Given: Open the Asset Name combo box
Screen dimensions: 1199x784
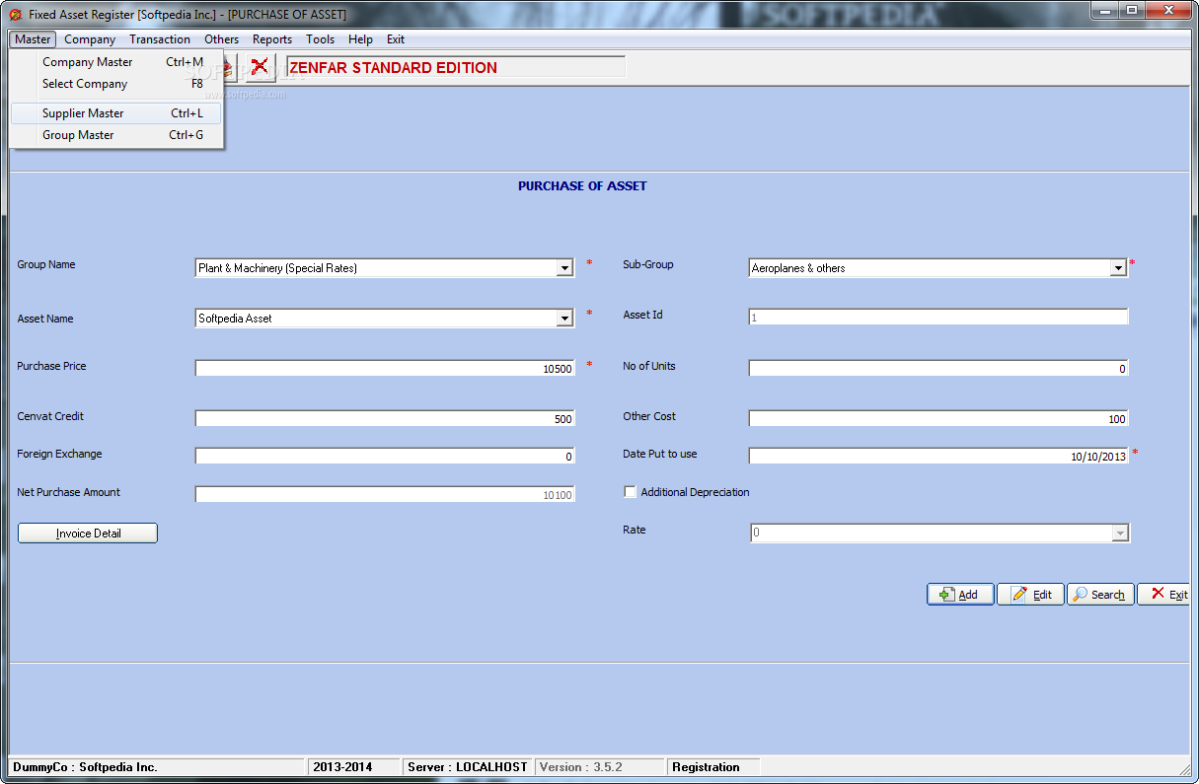Looking at the screenshot, I should pyautogui.click(x=385, y=319).
